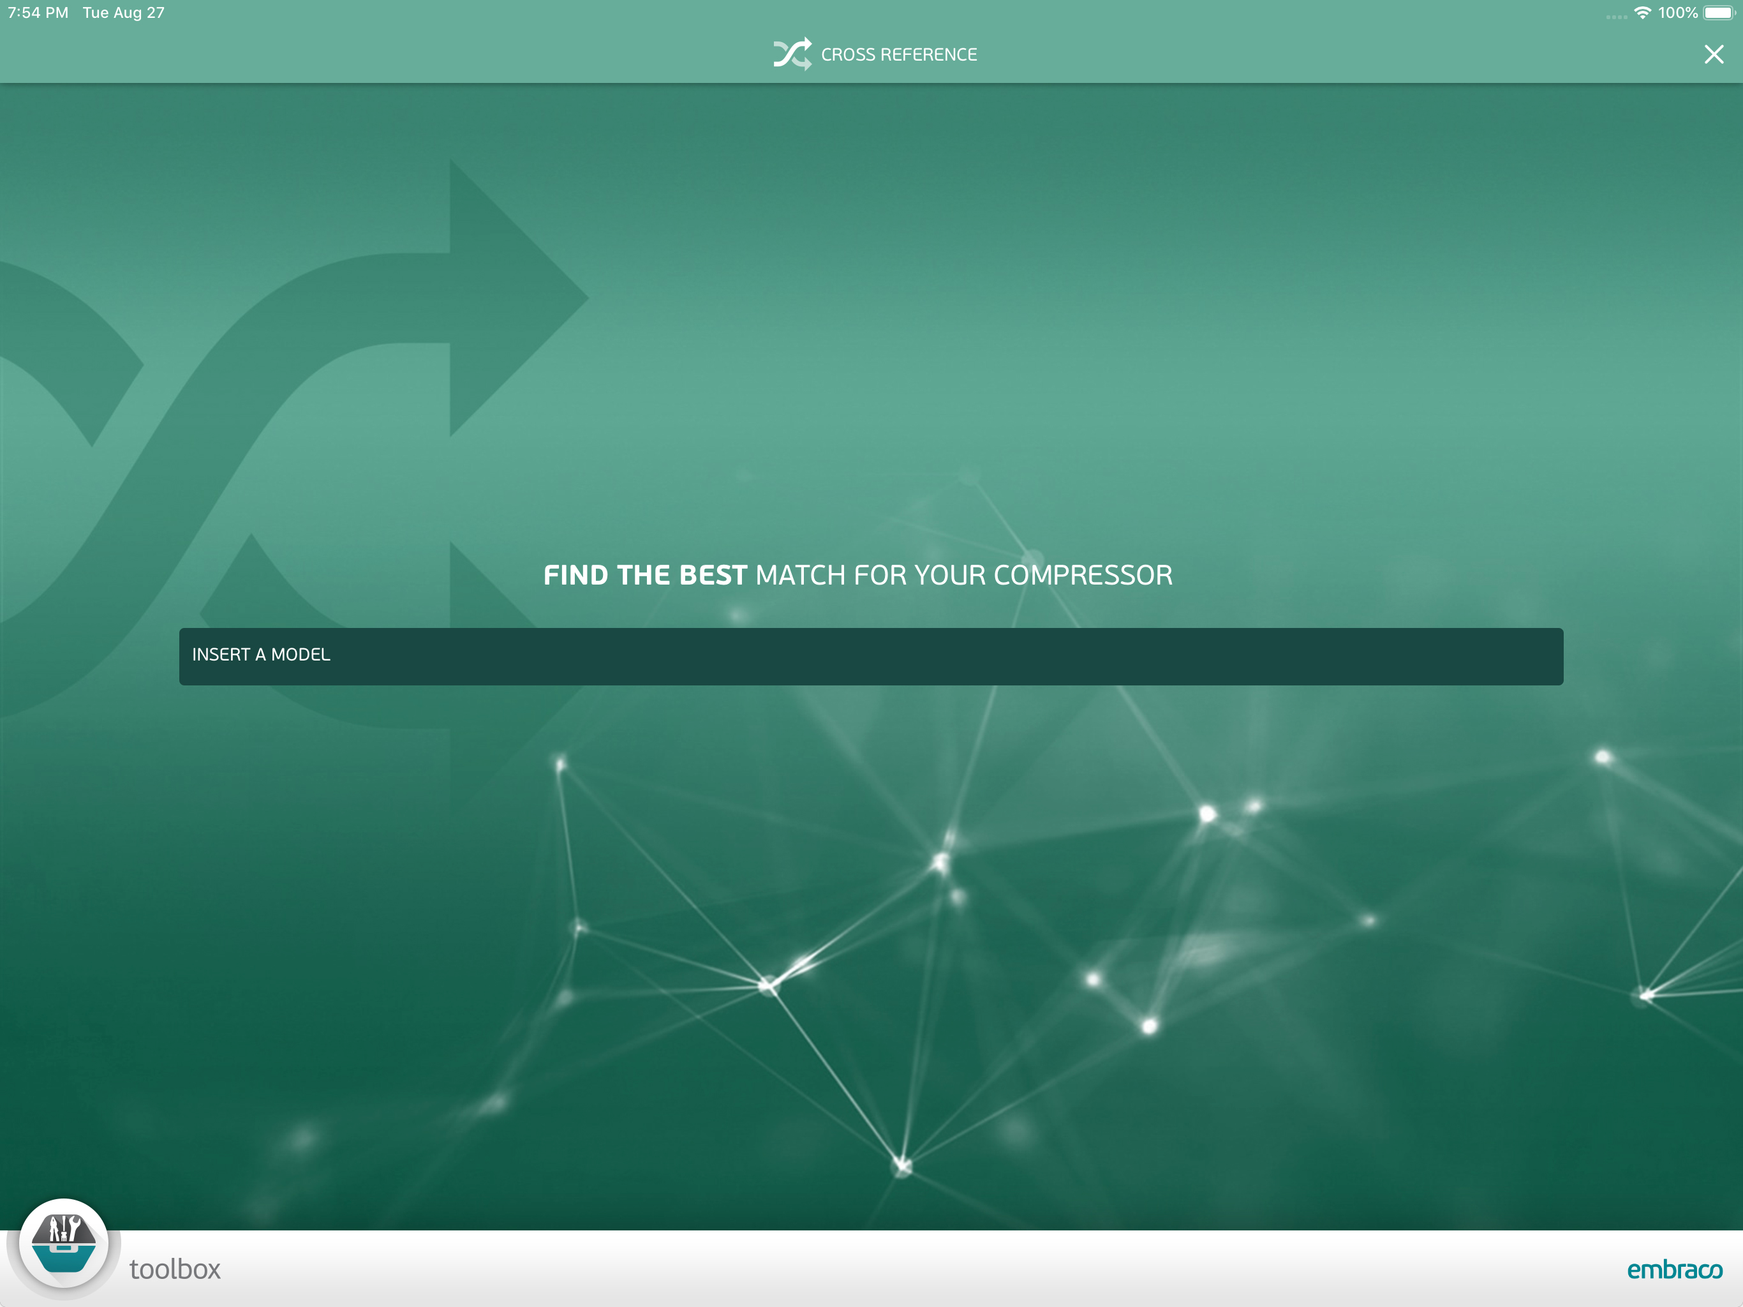Tap the toolbox label text
The image size is (1743, 1307).
pyautogui.click(x=175, y=1269)
